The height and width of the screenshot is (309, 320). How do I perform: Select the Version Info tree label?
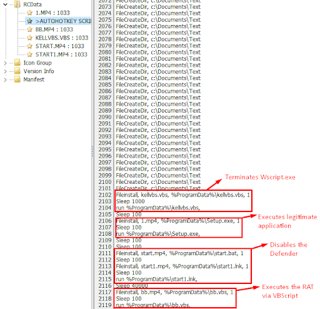(x=39, y=71)
